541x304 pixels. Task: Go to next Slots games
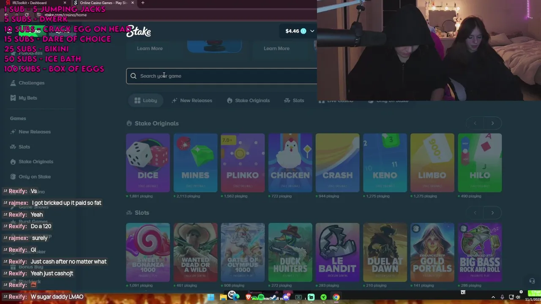[x=492, y=213]
